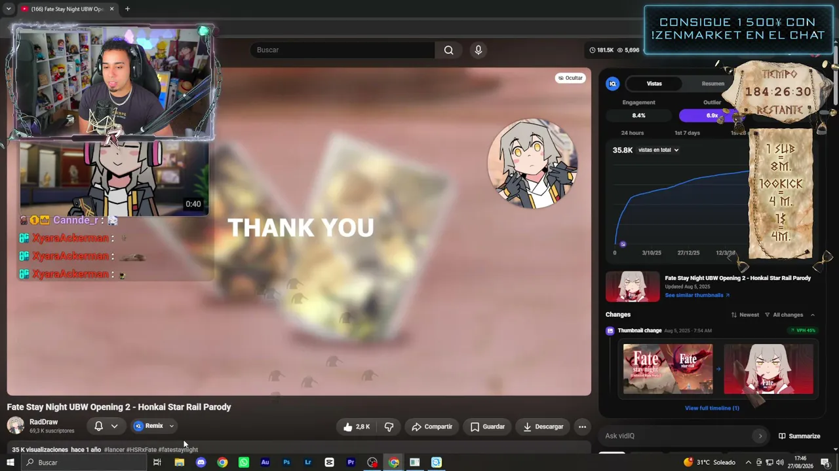The height and width of the screenshot is (471, 839).
Task: Click the Summarize button
Action: [x=799, y=436]
